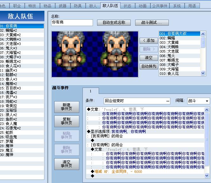The width and height of the screenshot is (211, 183).
Task: Select troop 12:骷髅*2
Action: [22, 75]
